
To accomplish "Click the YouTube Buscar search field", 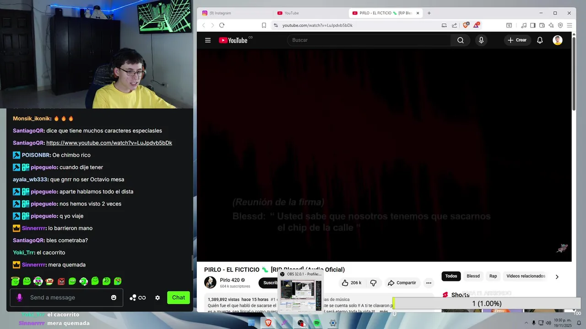I will click(369, 40).
